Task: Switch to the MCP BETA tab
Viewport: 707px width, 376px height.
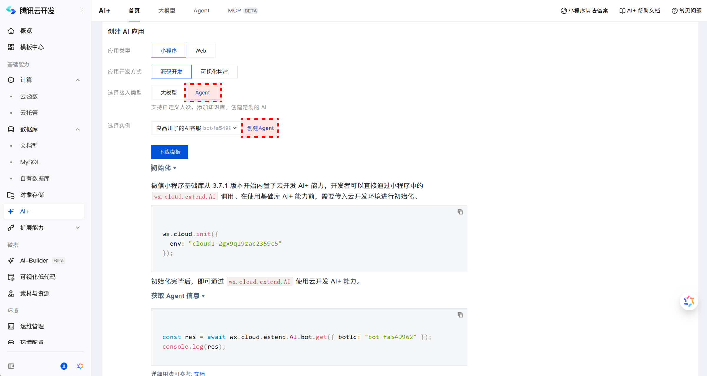Action: tap(243, 11)
